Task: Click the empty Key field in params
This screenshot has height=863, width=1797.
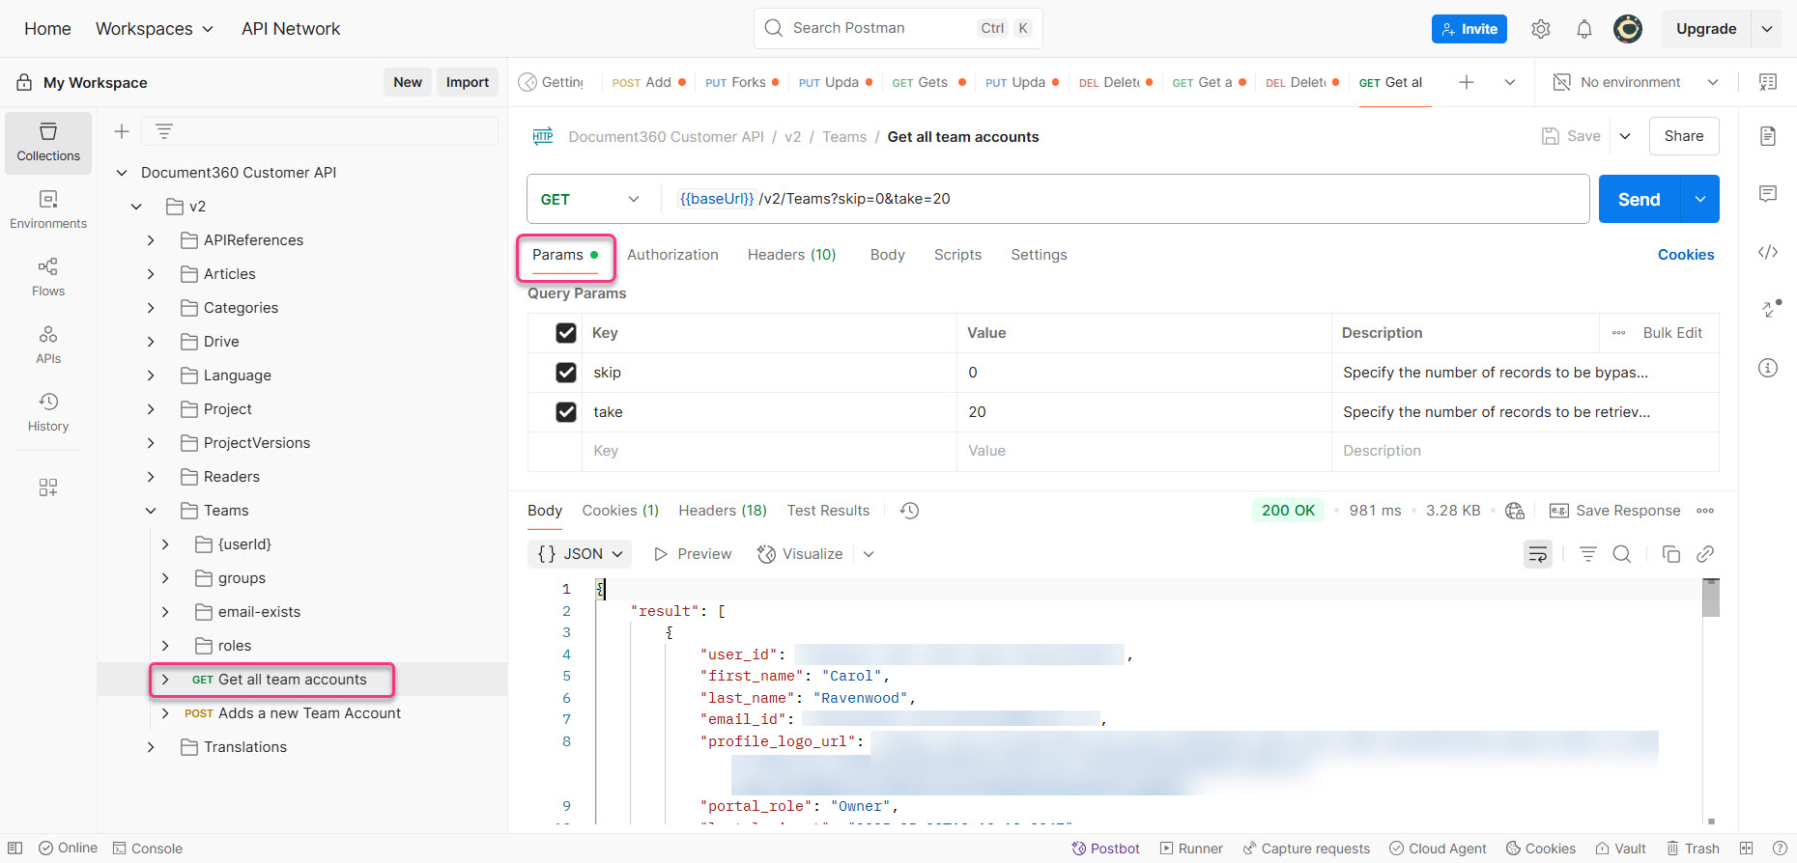Action: (769, 451)
